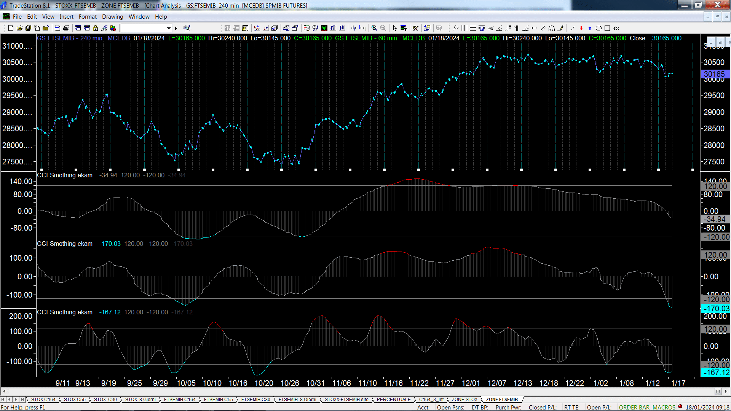Select the parallel diagonal lines tool
The height and width of the screenshot is (411, 731).
click(543, 28)
